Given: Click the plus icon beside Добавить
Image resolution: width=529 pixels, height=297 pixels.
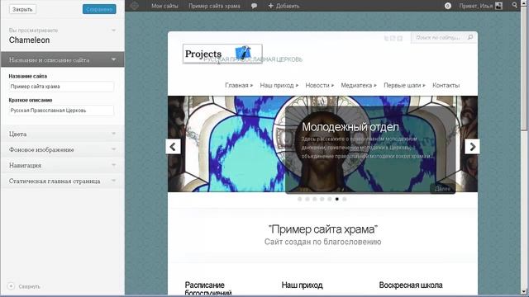Looking at the screenshot, I should pos(270,6).
